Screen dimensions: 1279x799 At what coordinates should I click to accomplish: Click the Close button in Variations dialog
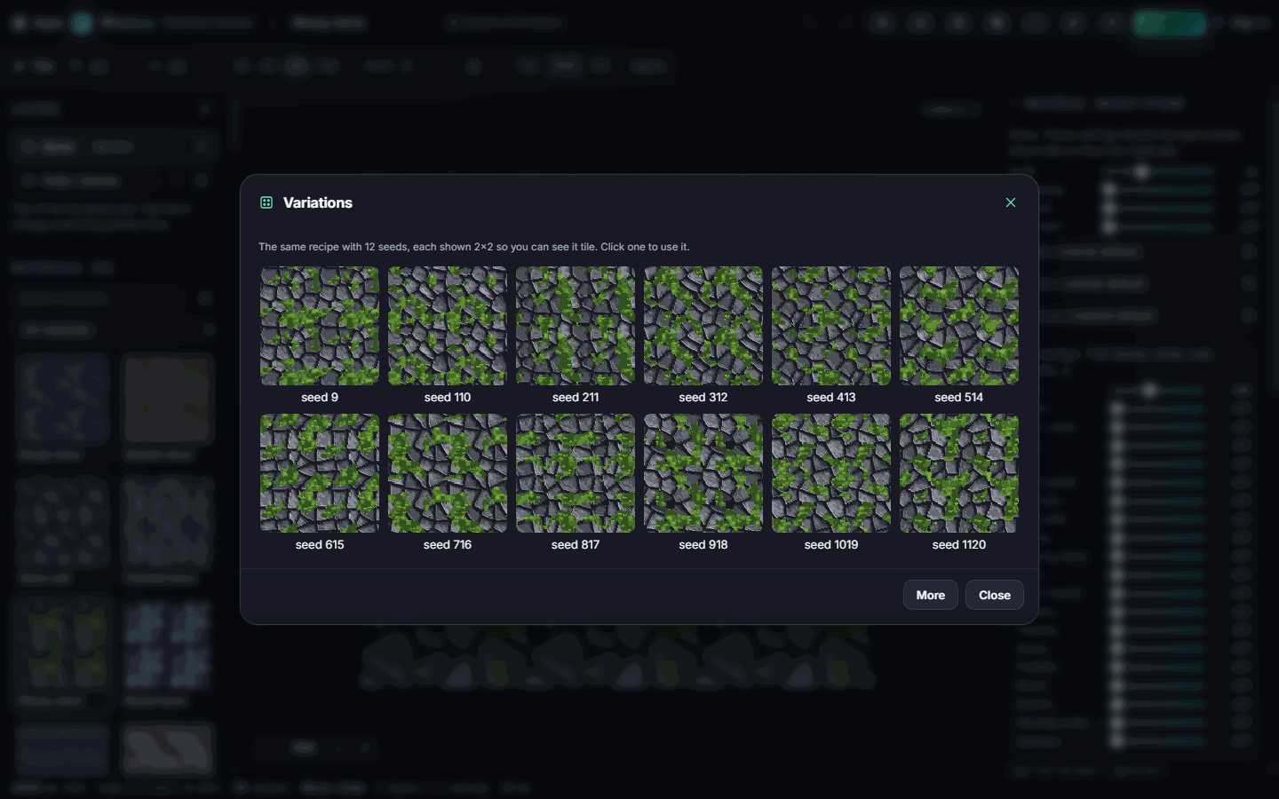(x=995, y=595)
